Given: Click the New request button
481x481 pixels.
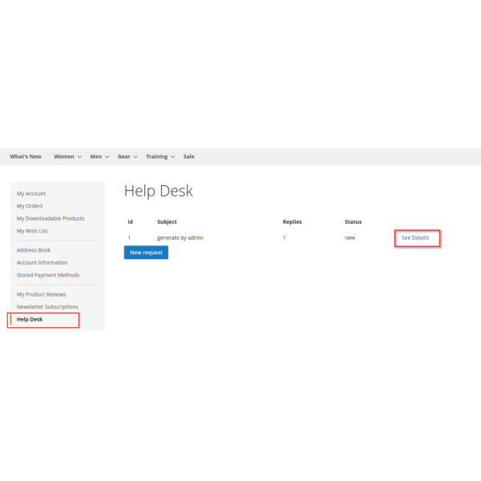Looking at the screenshot, I should (x=146, y=253).
